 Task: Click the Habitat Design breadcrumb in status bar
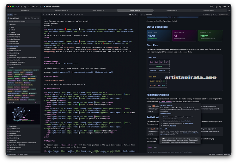(23, 154)
